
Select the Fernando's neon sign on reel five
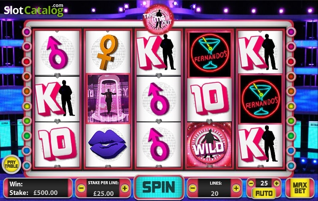tap(261, 99)
